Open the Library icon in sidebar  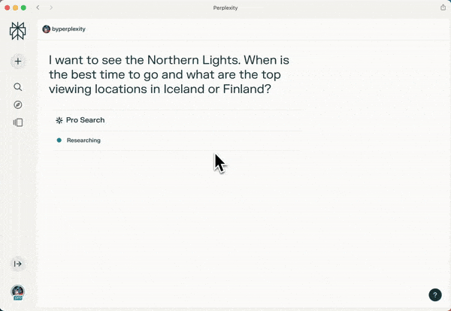(x=18, y=122)
